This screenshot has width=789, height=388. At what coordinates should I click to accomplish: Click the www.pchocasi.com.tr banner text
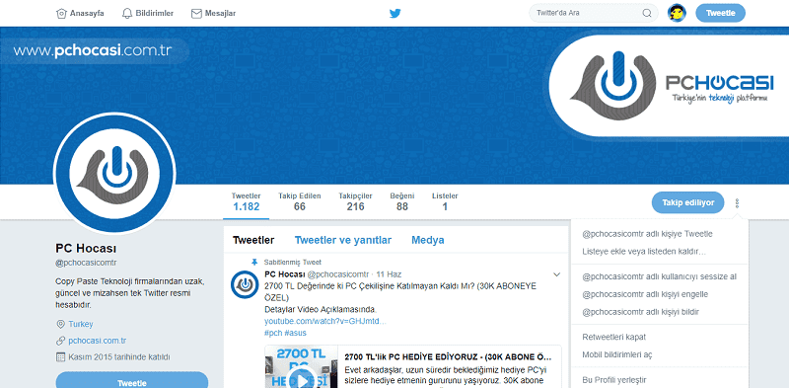pyautogui.click(x=93, y=51)
